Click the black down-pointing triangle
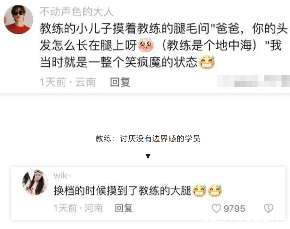 (148, 156)
